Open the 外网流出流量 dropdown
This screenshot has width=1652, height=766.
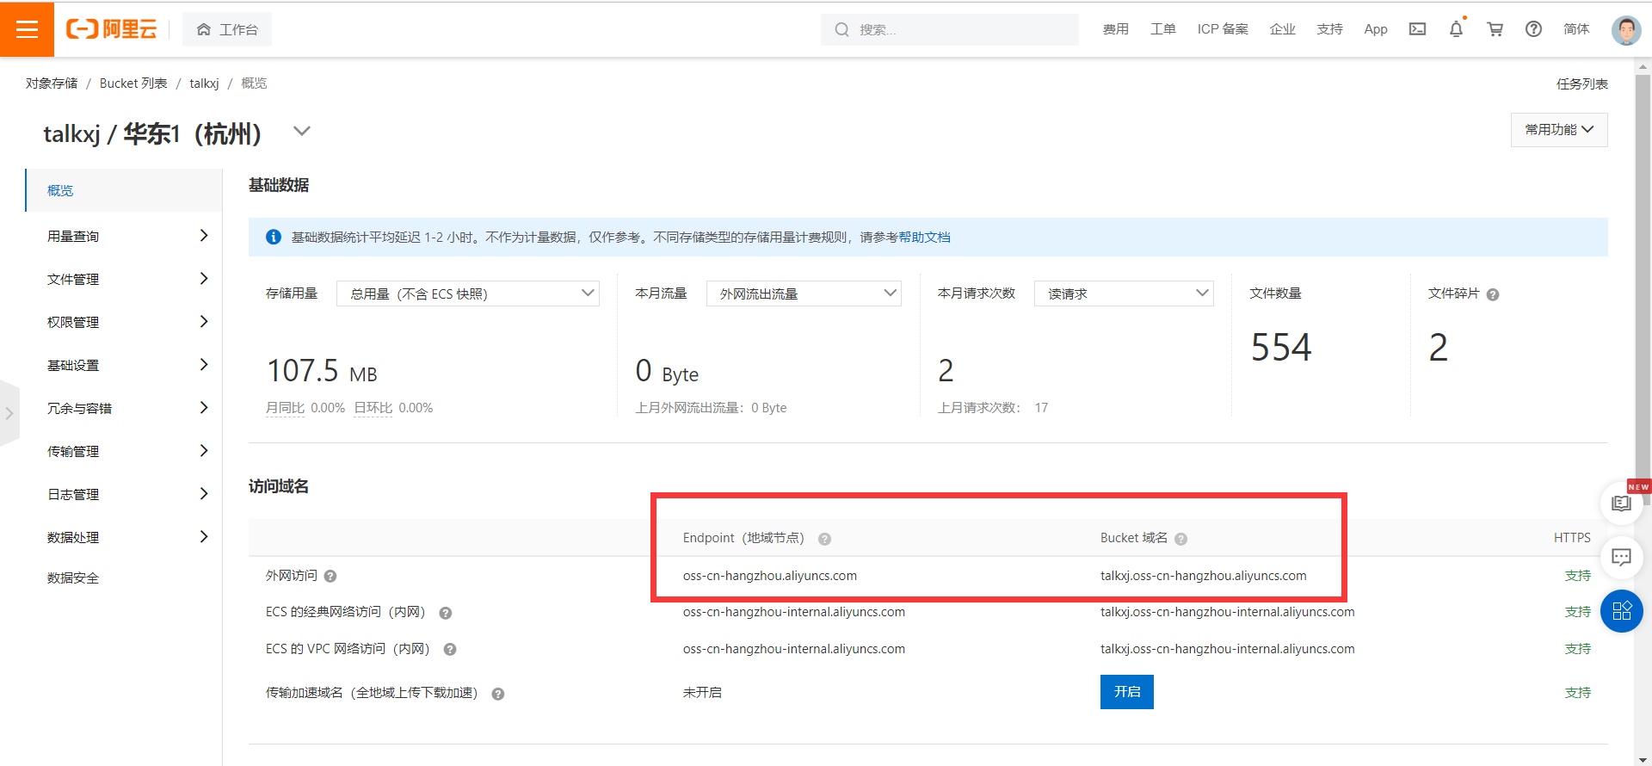tap(804, 293)
